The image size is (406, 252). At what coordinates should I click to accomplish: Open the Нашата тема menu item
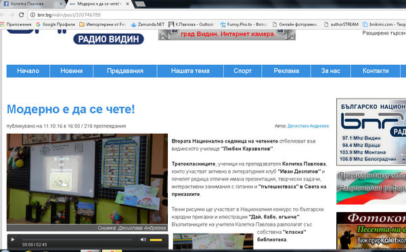coord(190,71)
